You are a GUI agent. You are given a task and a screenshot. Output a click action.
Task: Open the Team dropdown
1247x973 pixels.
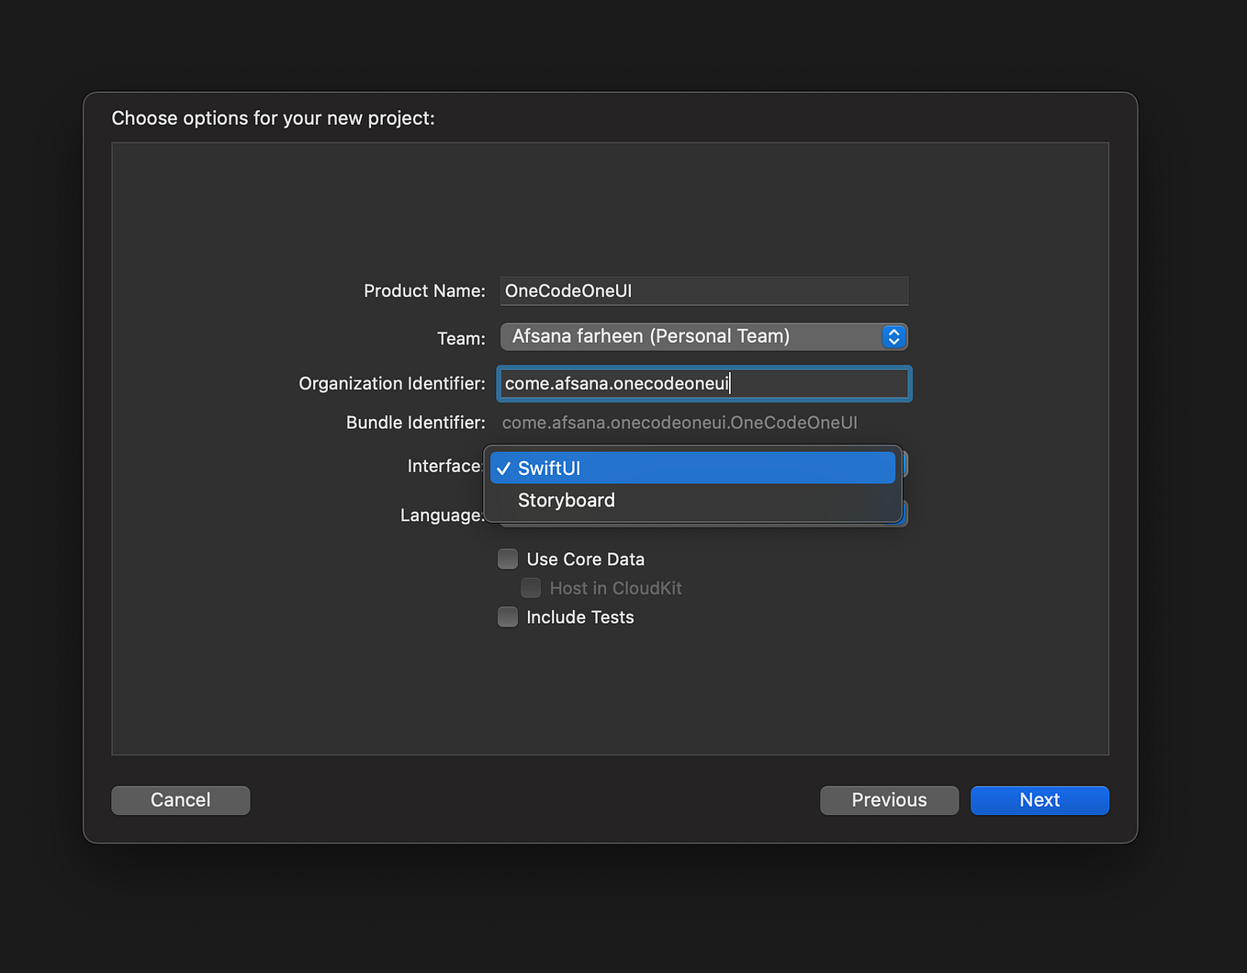coord(703,336)
